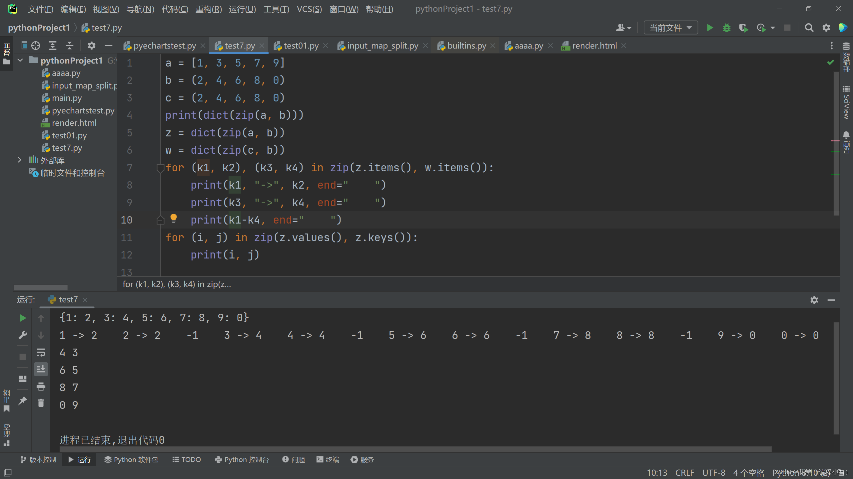Expand the 外部库 external libraries node
This screenshot has height=479, width=853.
(19, 160)
